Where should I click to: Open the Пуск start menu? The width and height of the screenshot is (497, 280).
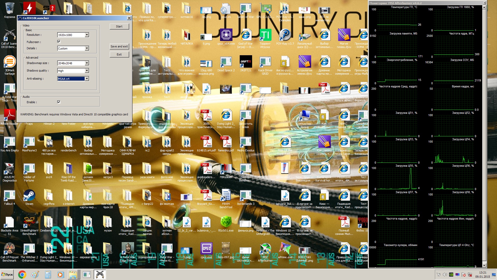(x=7, y=275)
